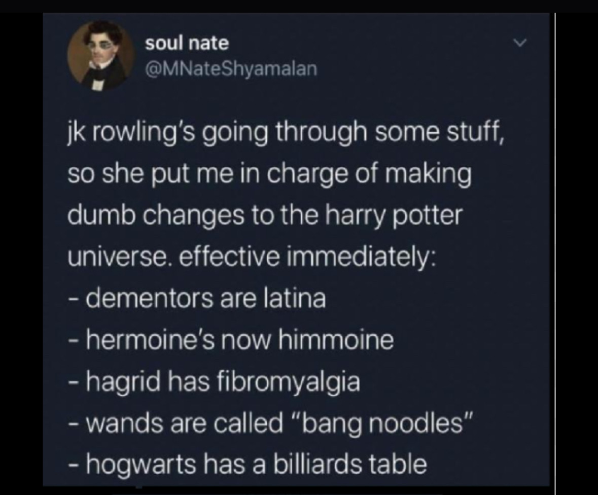Image resolution: width=598 pixels, height=495 pixels.
Task: Open soul nate's profile picture
Action: (x=101, y=55)
